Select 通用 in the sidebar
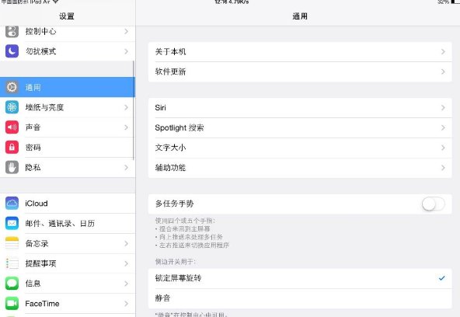This screenshot has width=460, height=317. tap(68, 87)
